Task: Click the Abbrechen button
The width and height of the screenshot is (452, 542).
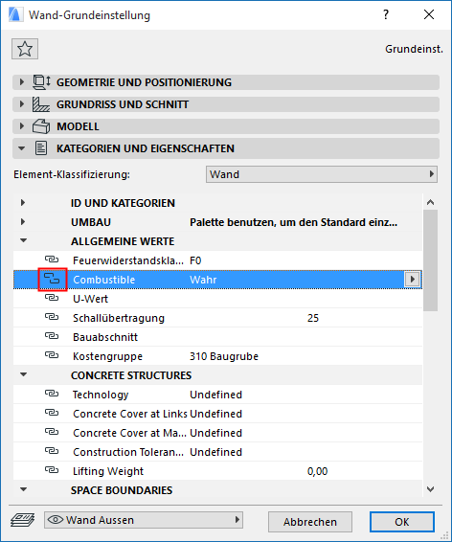Action: pos(310,522)
